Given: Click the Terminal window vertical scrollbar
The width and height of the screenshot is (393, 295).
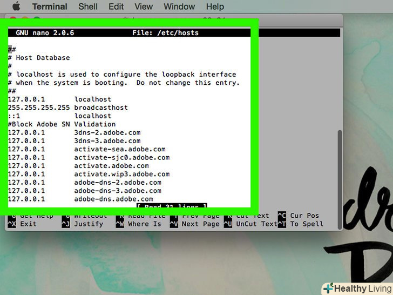Looking at the screenshot, I should (x=340, y=179).
